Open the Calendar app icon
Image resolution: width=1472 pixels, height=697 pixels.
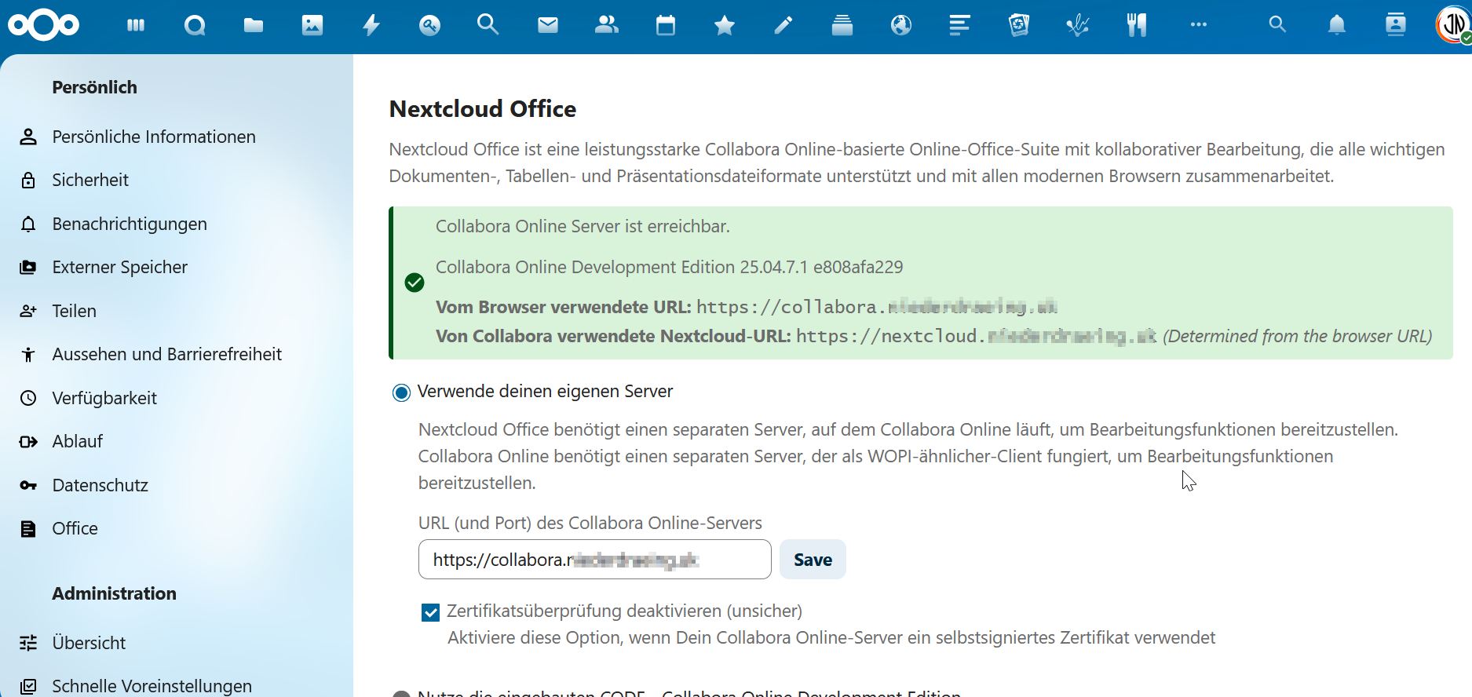point(666,26)
